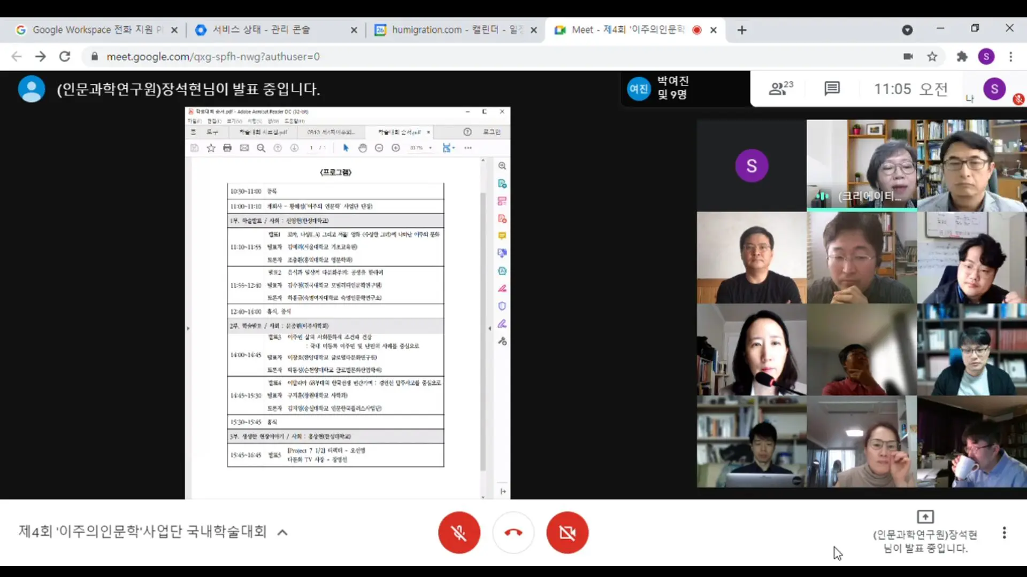
Task: Open Chrome three-dot menu
Action: [x=1010, y=57]
